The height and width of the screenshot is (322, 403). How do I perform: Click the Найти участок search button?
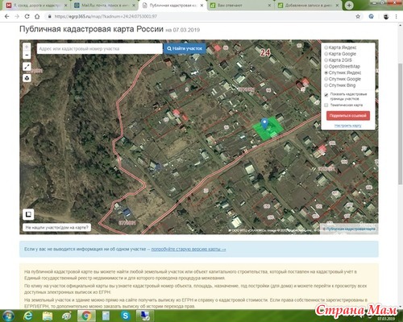[x=185, y=48]
